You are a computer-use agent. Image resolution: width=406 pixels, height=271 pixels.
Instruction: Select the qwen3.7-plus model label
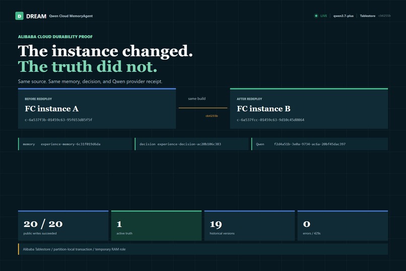pos(344,16)
